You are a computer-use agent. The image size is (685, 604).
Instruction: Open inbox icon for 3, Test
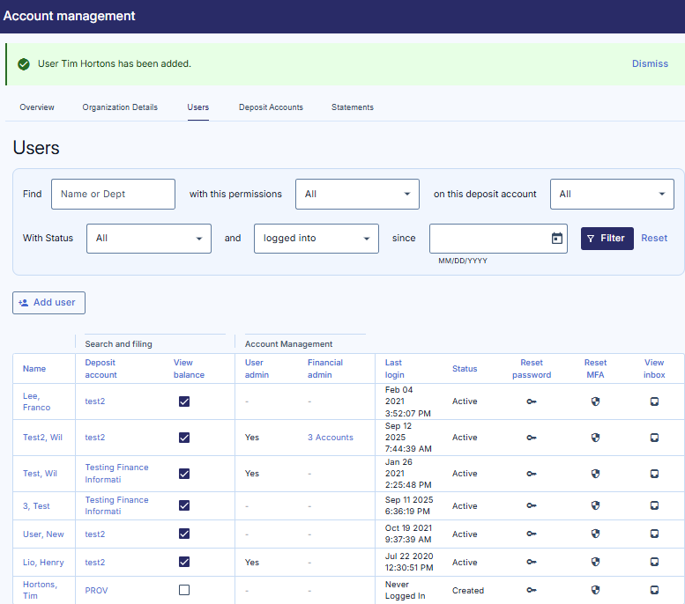(654, 506)
